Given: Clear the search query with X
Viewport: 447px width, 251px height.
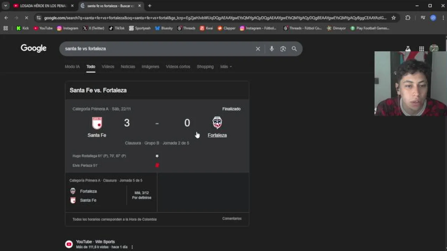Looking at the screenshot, I should pyautogui.click(x=258, y=49).
